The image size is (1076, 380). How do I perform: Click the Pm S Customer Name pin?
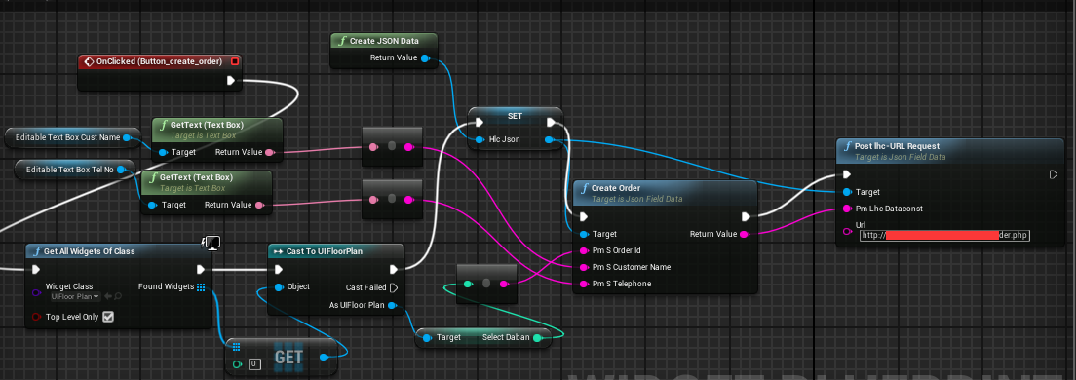pyautogui.click(x=584, y=267)
